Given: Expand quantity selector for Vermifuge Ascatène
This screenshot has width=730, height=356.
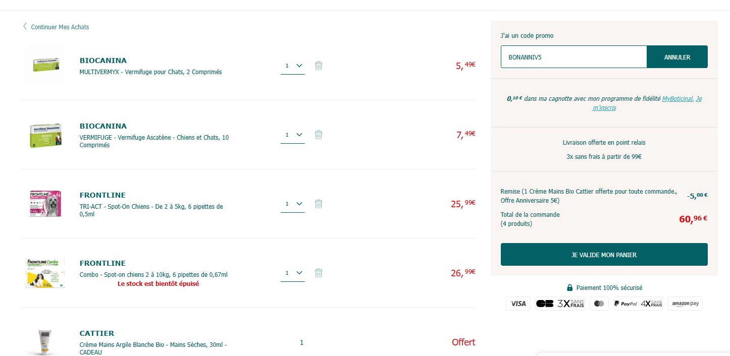Looking at the screenshot, I should [x=293, y=135].
